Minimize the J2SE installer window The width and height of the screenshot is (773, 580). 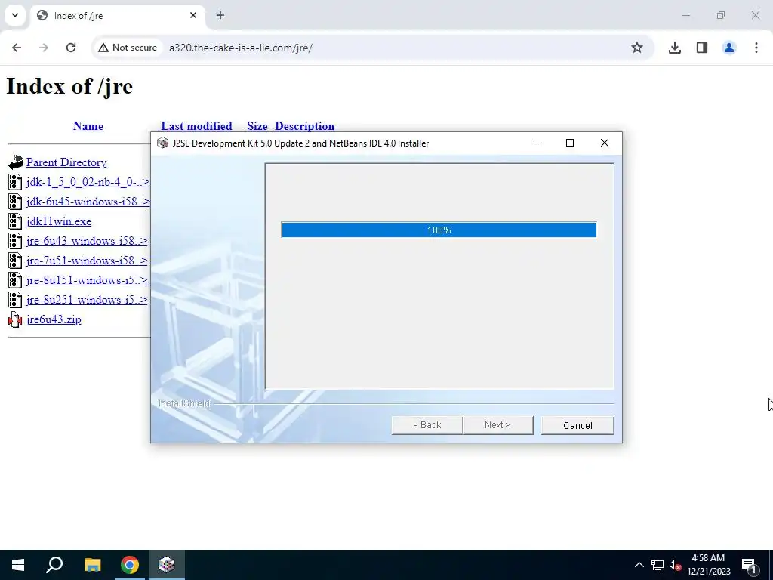[x=536, y=143]
